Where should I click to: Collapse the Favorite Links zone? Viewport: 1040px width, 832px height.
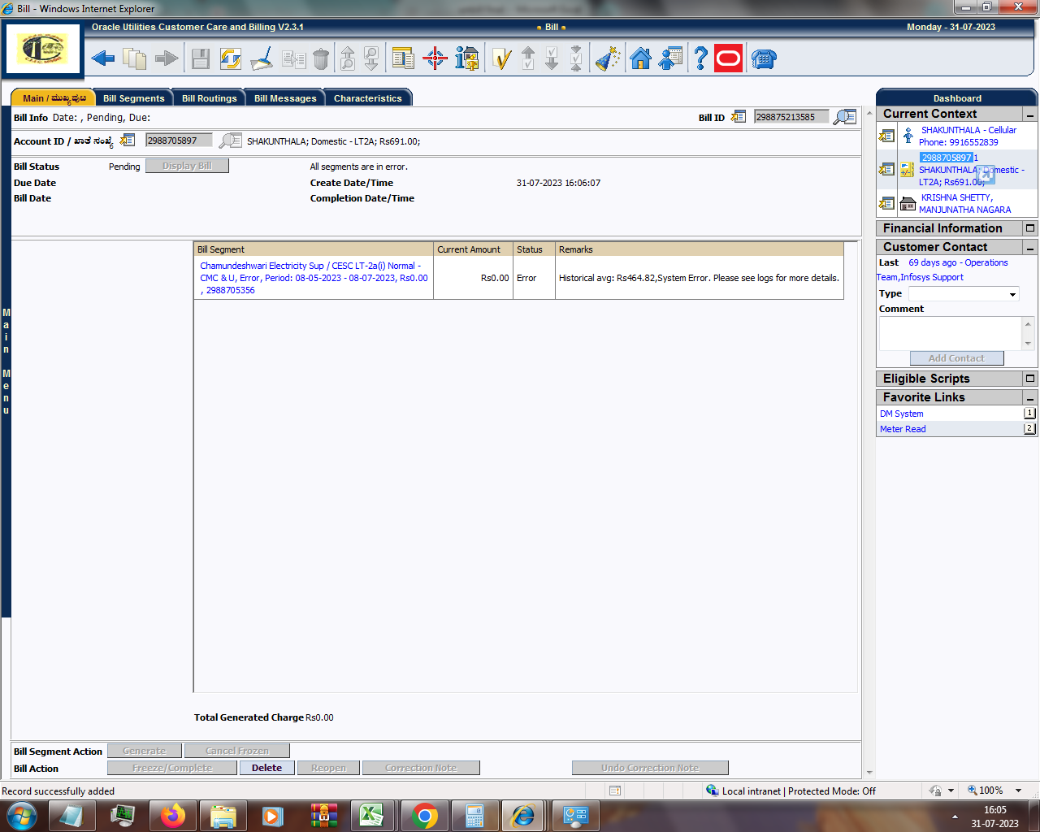[x=1029, y=397]
